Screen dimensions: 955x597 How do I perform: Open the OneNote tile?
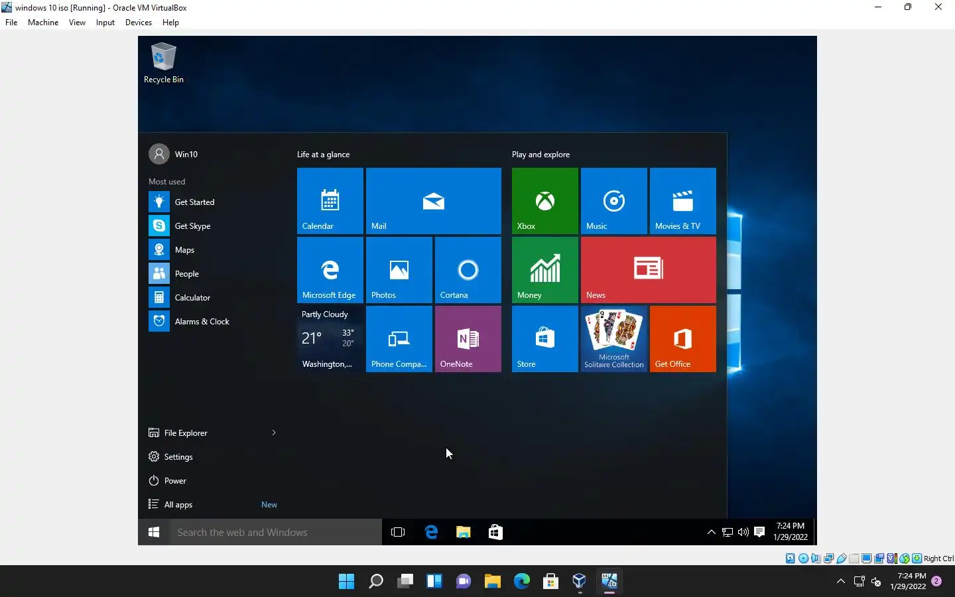click(x=468, y=339)
